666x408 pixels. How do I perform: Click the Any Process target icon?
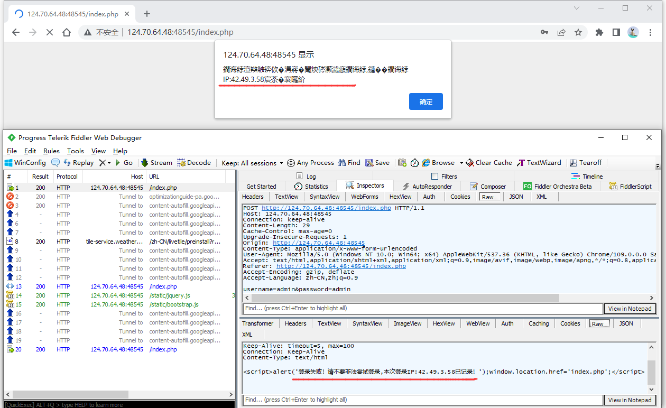click(291, 163)
